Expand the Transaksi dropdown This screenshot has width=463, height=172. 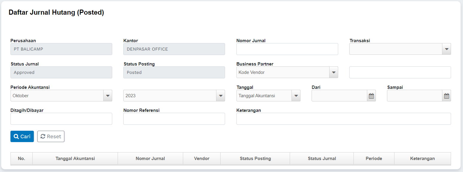[446, 49]
